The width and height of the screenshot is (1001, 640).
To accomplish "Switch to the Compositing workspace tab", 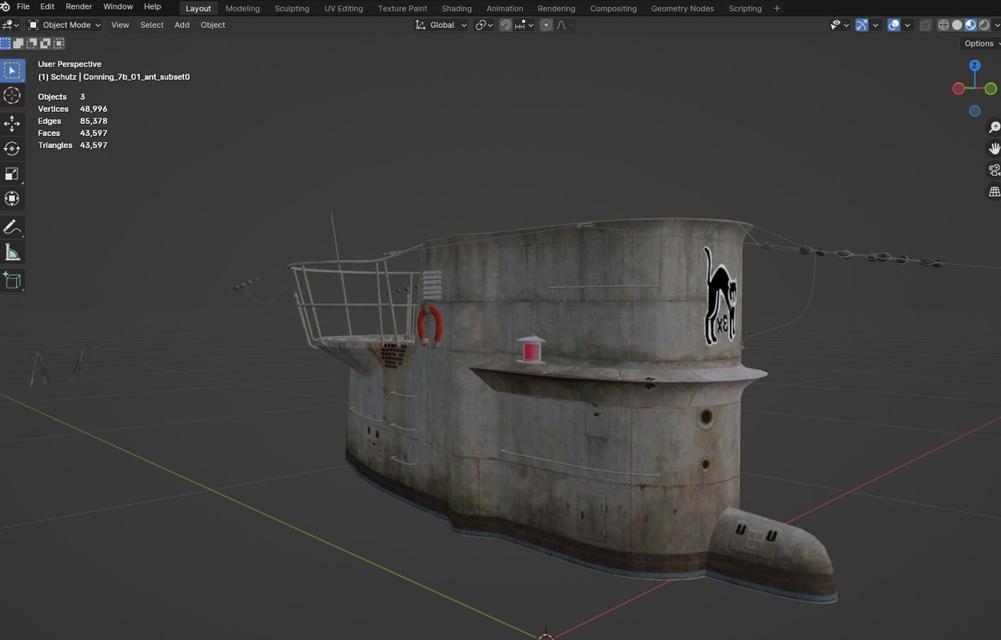I will click(613, 8).
